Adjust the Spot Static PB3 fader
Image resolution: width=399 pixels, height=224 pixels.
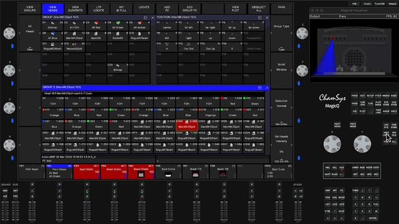coord(87,211)
